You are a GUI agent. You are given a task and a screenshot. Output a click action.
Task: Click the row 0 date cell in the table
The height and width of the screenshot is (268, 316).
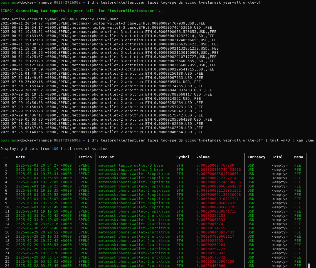point(44,165)
